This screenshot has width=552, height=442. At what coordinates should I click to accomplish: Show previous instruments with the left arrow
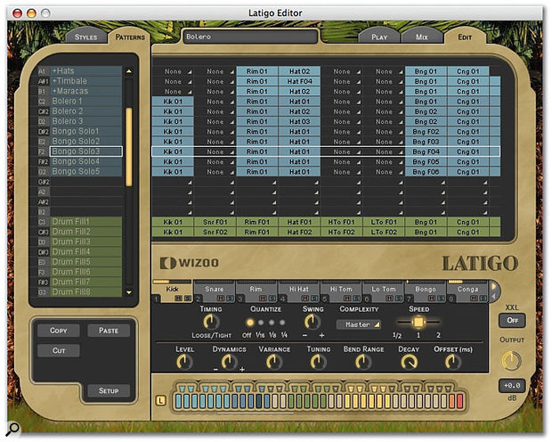click(494, 297)
